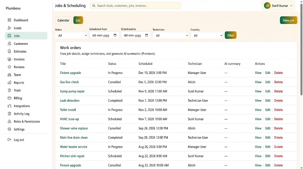The image size is (303, 169).
Task: Click the Roles & Permissions lock icon
Action: pyautogui.click(x=9, y=121)
